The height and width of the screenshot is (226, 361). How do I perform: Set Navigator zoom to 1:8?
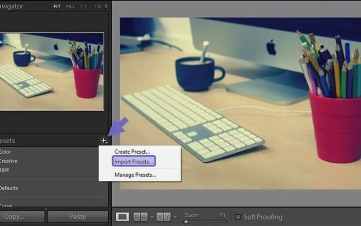pyautogui.click(x=97, y=6)
